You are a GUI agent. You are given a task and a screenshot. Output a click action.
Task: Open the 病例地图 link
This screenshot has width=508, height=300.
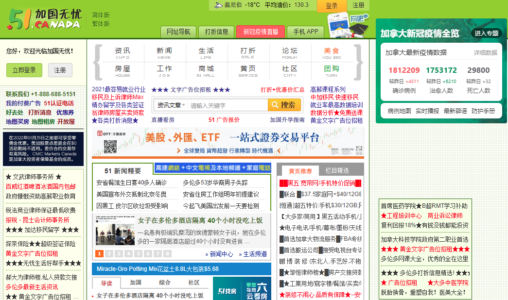pos(399,111)
